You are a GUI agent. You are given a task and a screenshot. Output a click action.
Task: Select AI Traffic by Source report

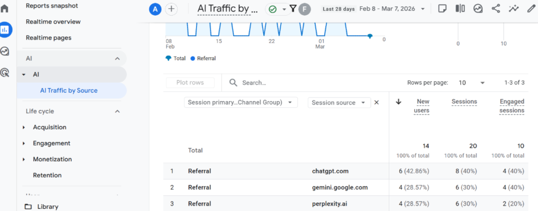[x=69, y=91]
